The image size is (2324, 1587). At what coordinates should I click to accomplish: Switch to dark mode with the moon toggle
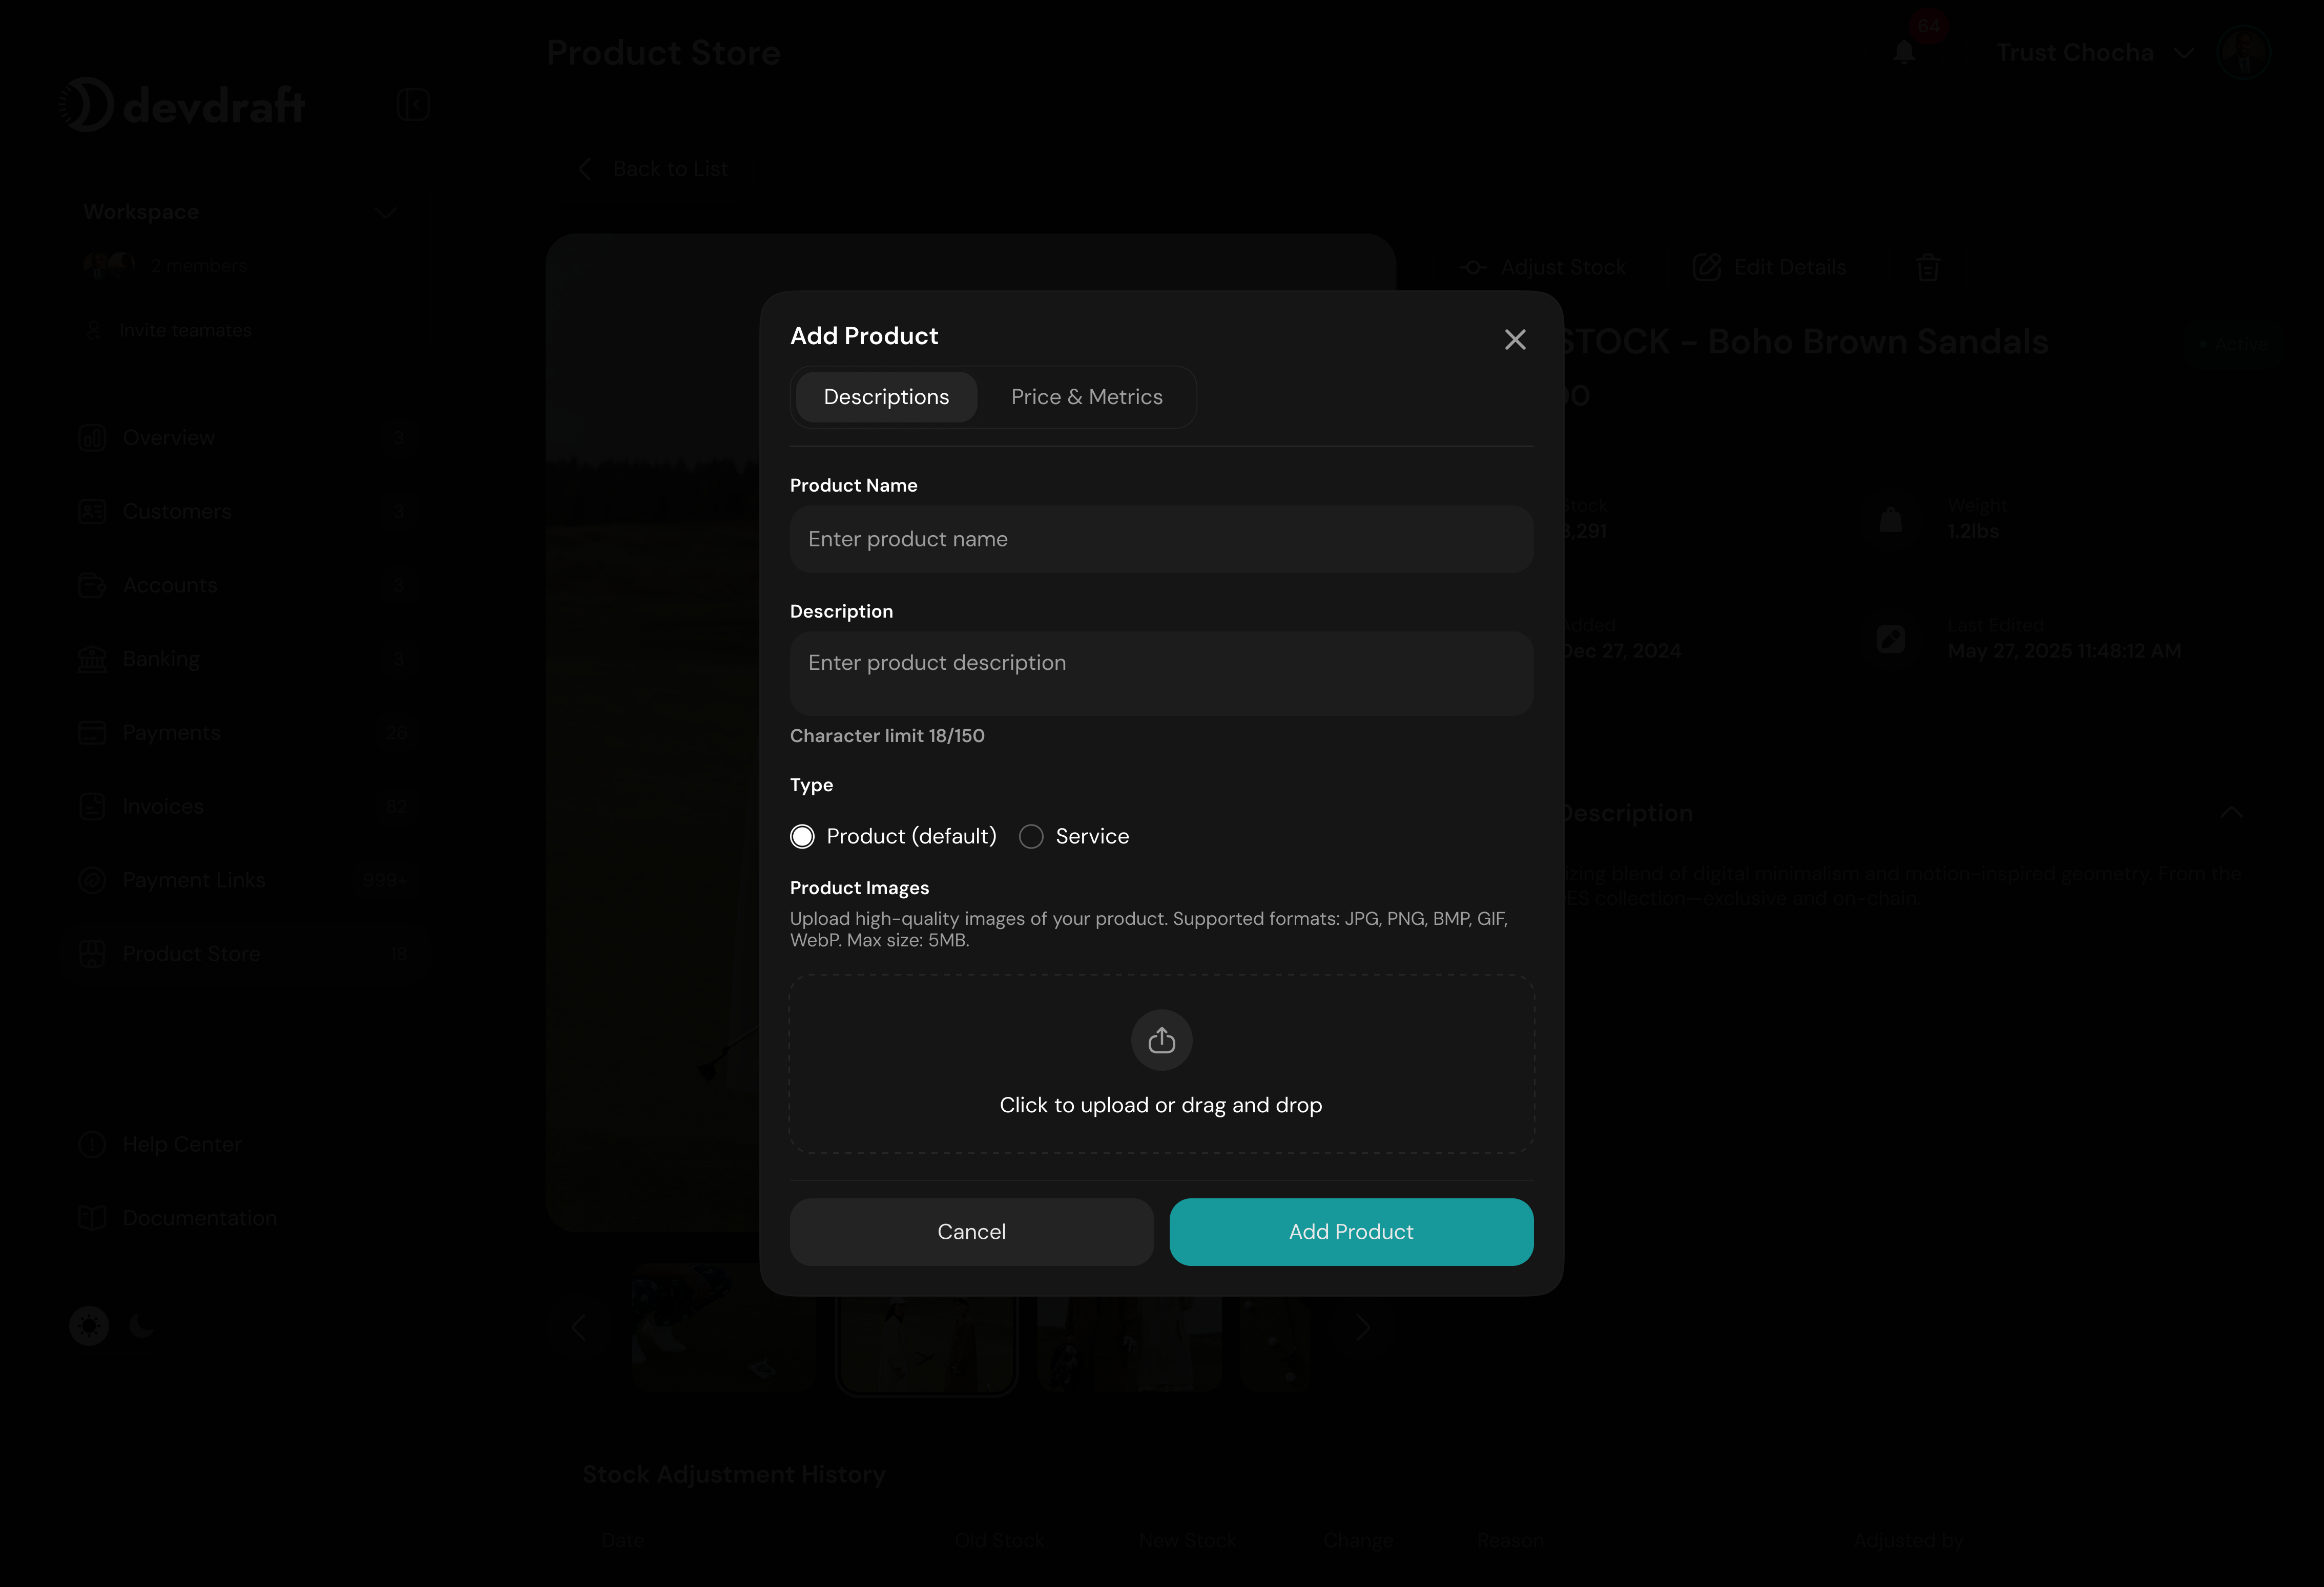click(x=141, y=1325)
